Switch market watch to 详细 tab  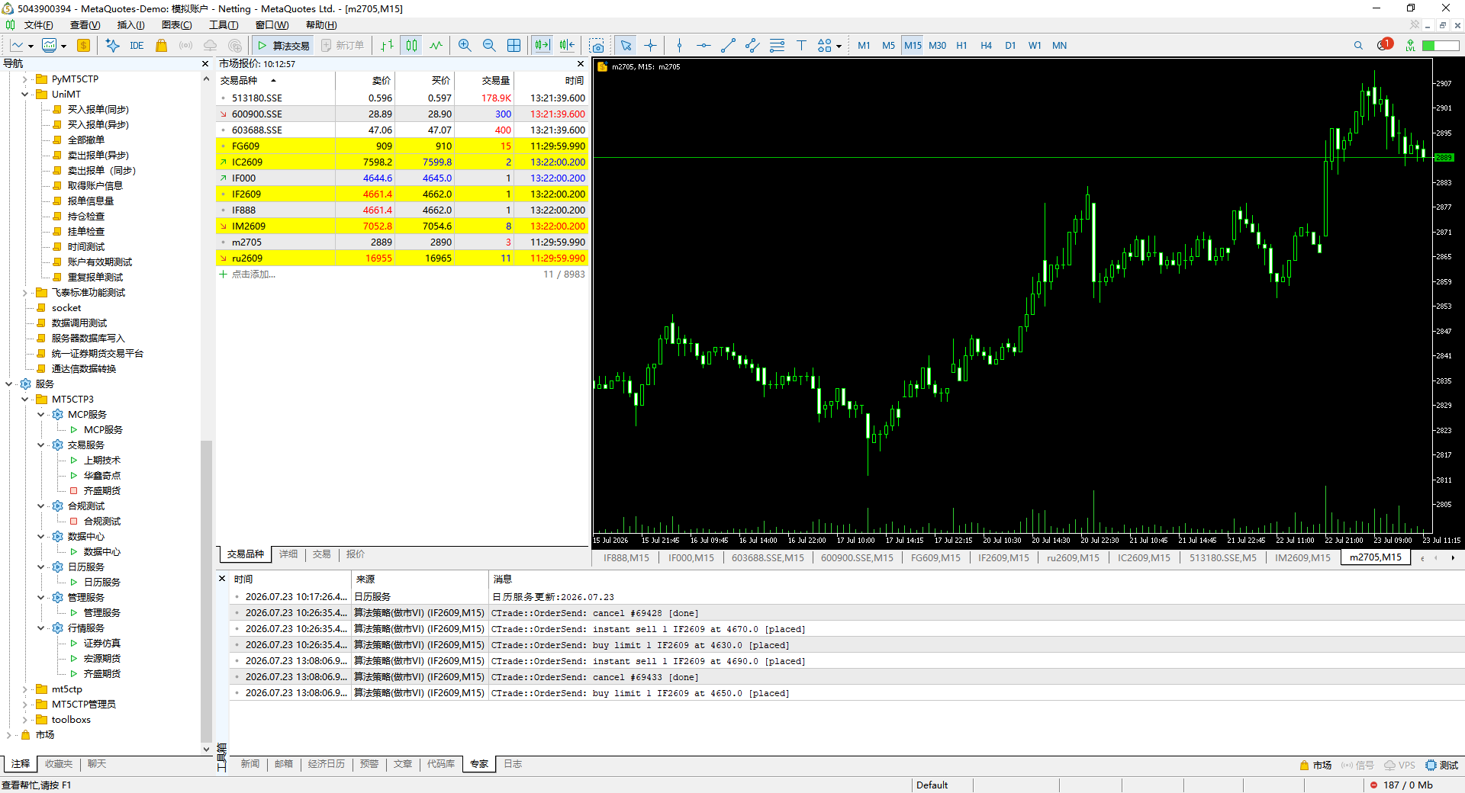tap(288, 554)
